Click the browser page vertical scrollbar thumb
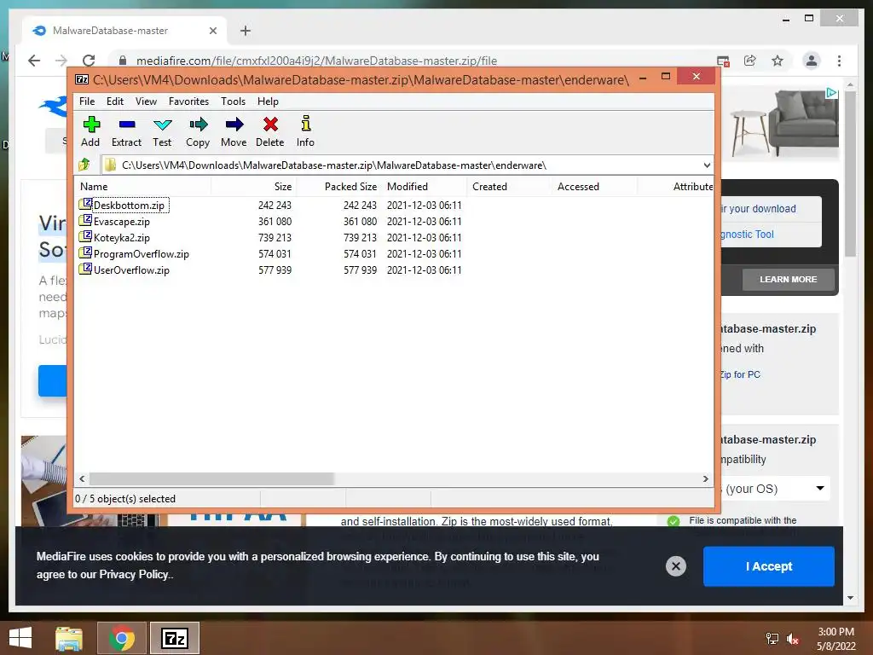The height and width of the screenshot is (655, 873). 850,174
